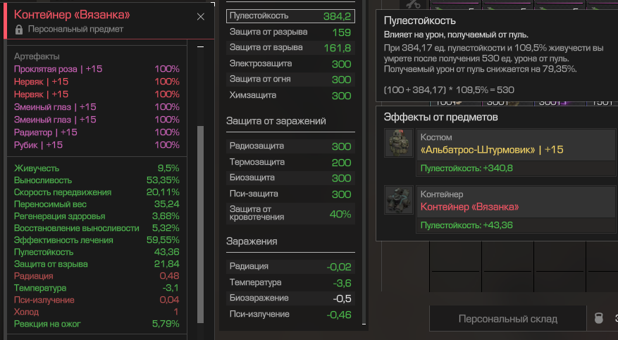Select the Пси-защита stat row

click(290, 194)
